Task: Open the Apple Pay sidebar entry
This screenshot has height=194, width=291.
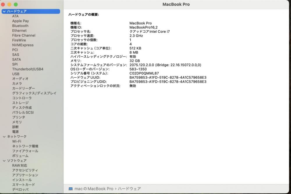Action: point(20,21)
